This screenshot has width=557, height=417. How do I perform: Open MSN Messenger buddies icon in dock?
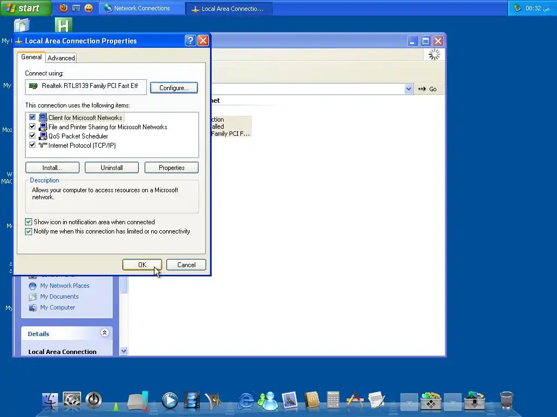click(268, 401)
